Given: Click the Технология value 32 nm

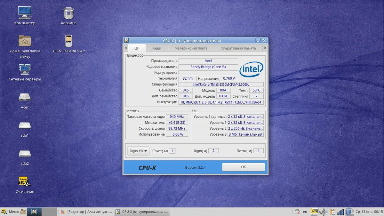Looking at the screenshot, I should [x=188, y=78].
